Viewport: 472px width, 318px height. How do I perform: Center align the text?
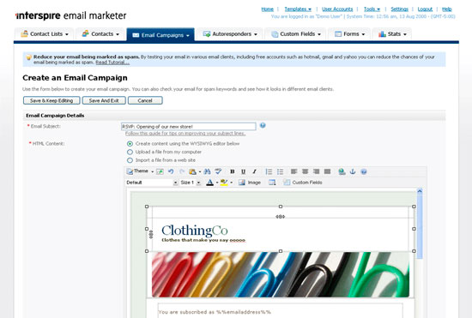point(305,171)
